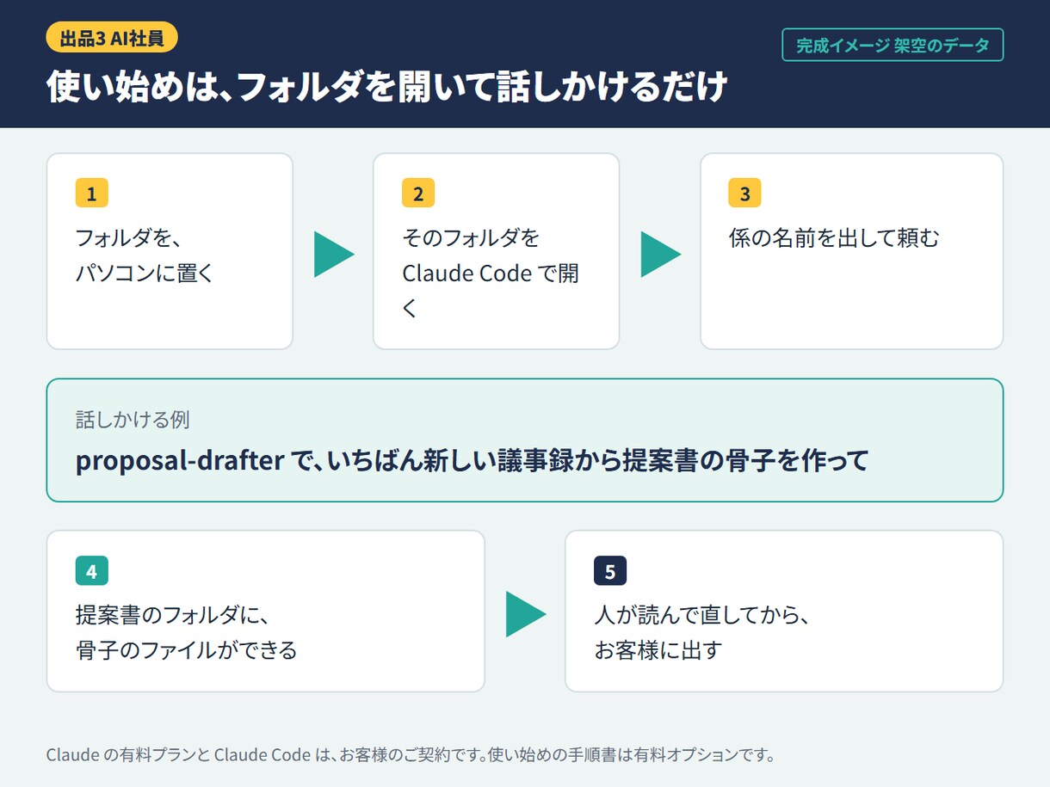Screen dimensions: 1050x787
Task: Click the text 人が読んで直してから、お客様に出す
Action: coord(702,632)
